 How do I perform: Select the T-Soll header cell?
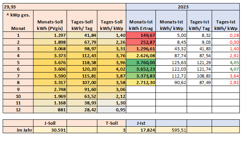point(112,123)
